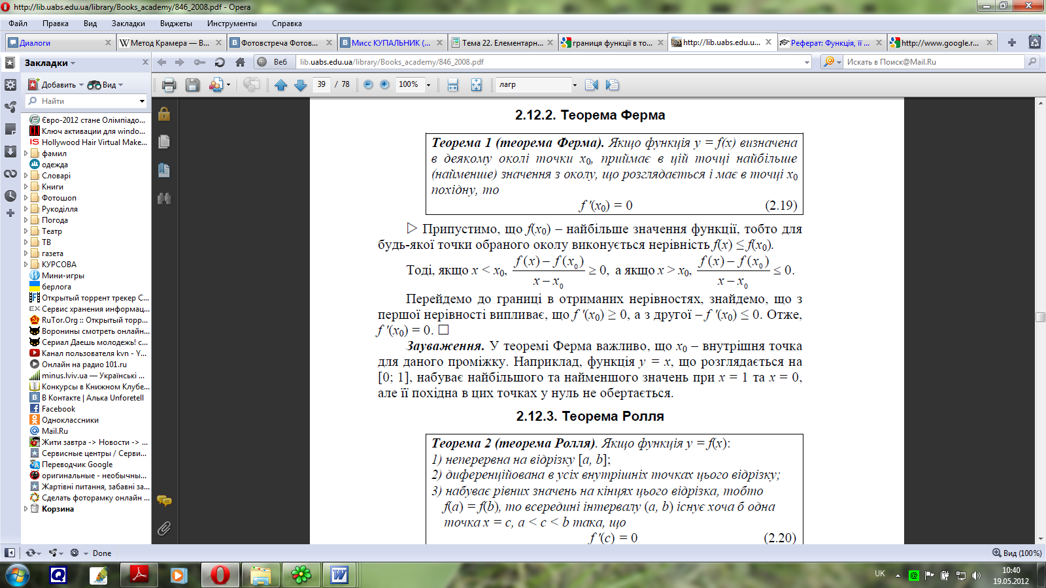Click the bookmarks Найти search field
1046x588 pixels.
pyautogui.click(x=86, y=101)
